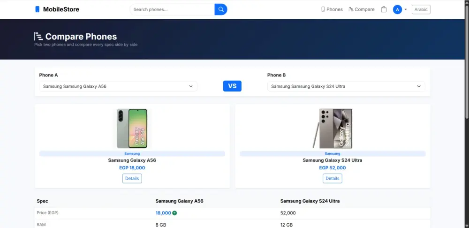Click the Galaxy S24 Ultra product image
Screen dimensions: 469x228
(333, 129)
